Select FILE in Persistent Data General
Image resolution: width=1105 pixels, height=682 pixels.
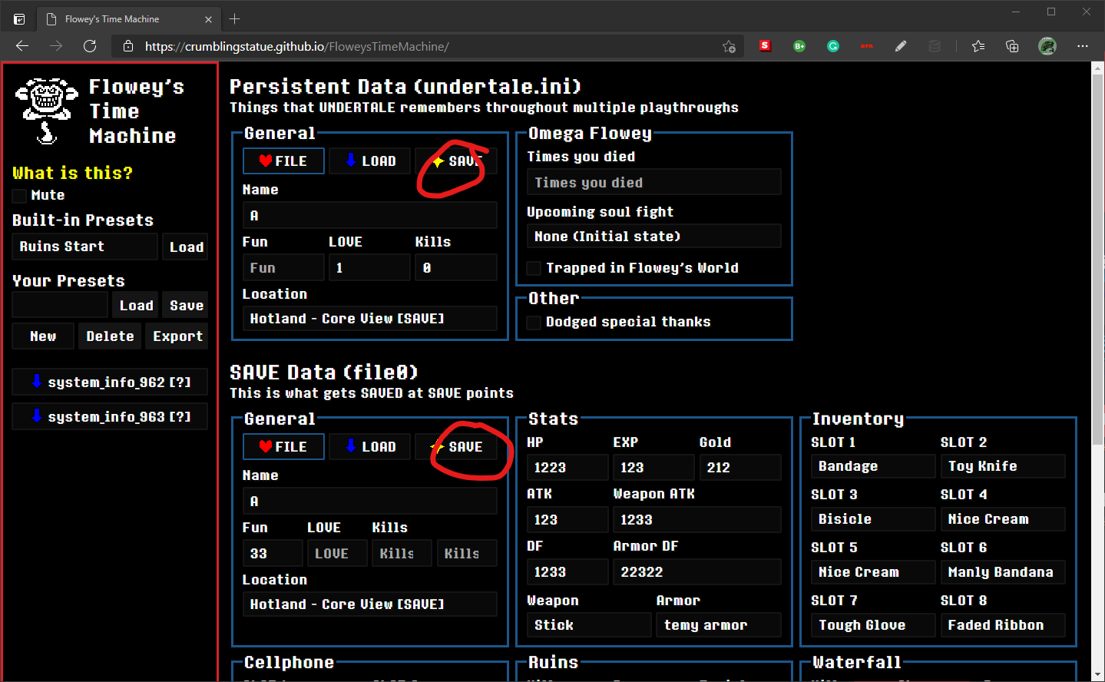coord(283,161)
